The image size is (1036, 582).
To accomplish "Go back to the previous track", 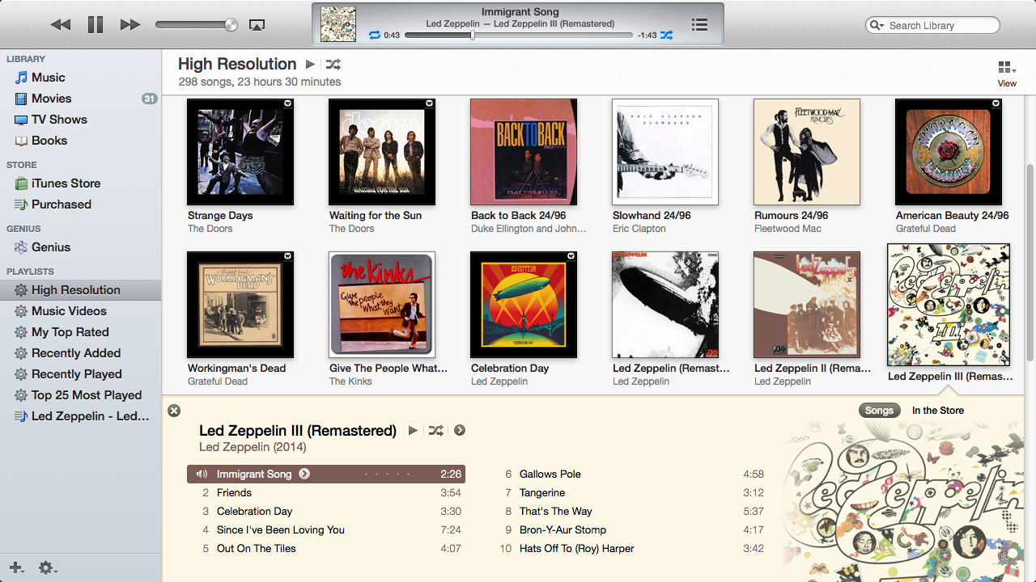I will [x=61, y=25].
